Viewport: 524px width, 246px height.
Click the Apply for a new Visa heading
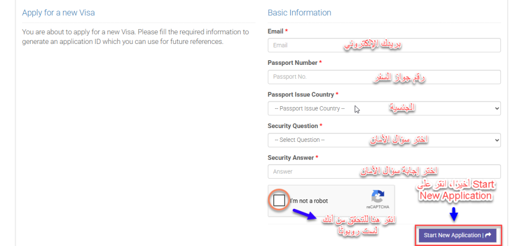58,13
